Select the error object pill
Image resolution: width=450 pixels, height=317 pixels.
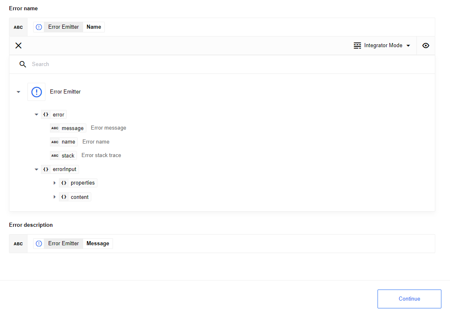(x=54, y=114)
